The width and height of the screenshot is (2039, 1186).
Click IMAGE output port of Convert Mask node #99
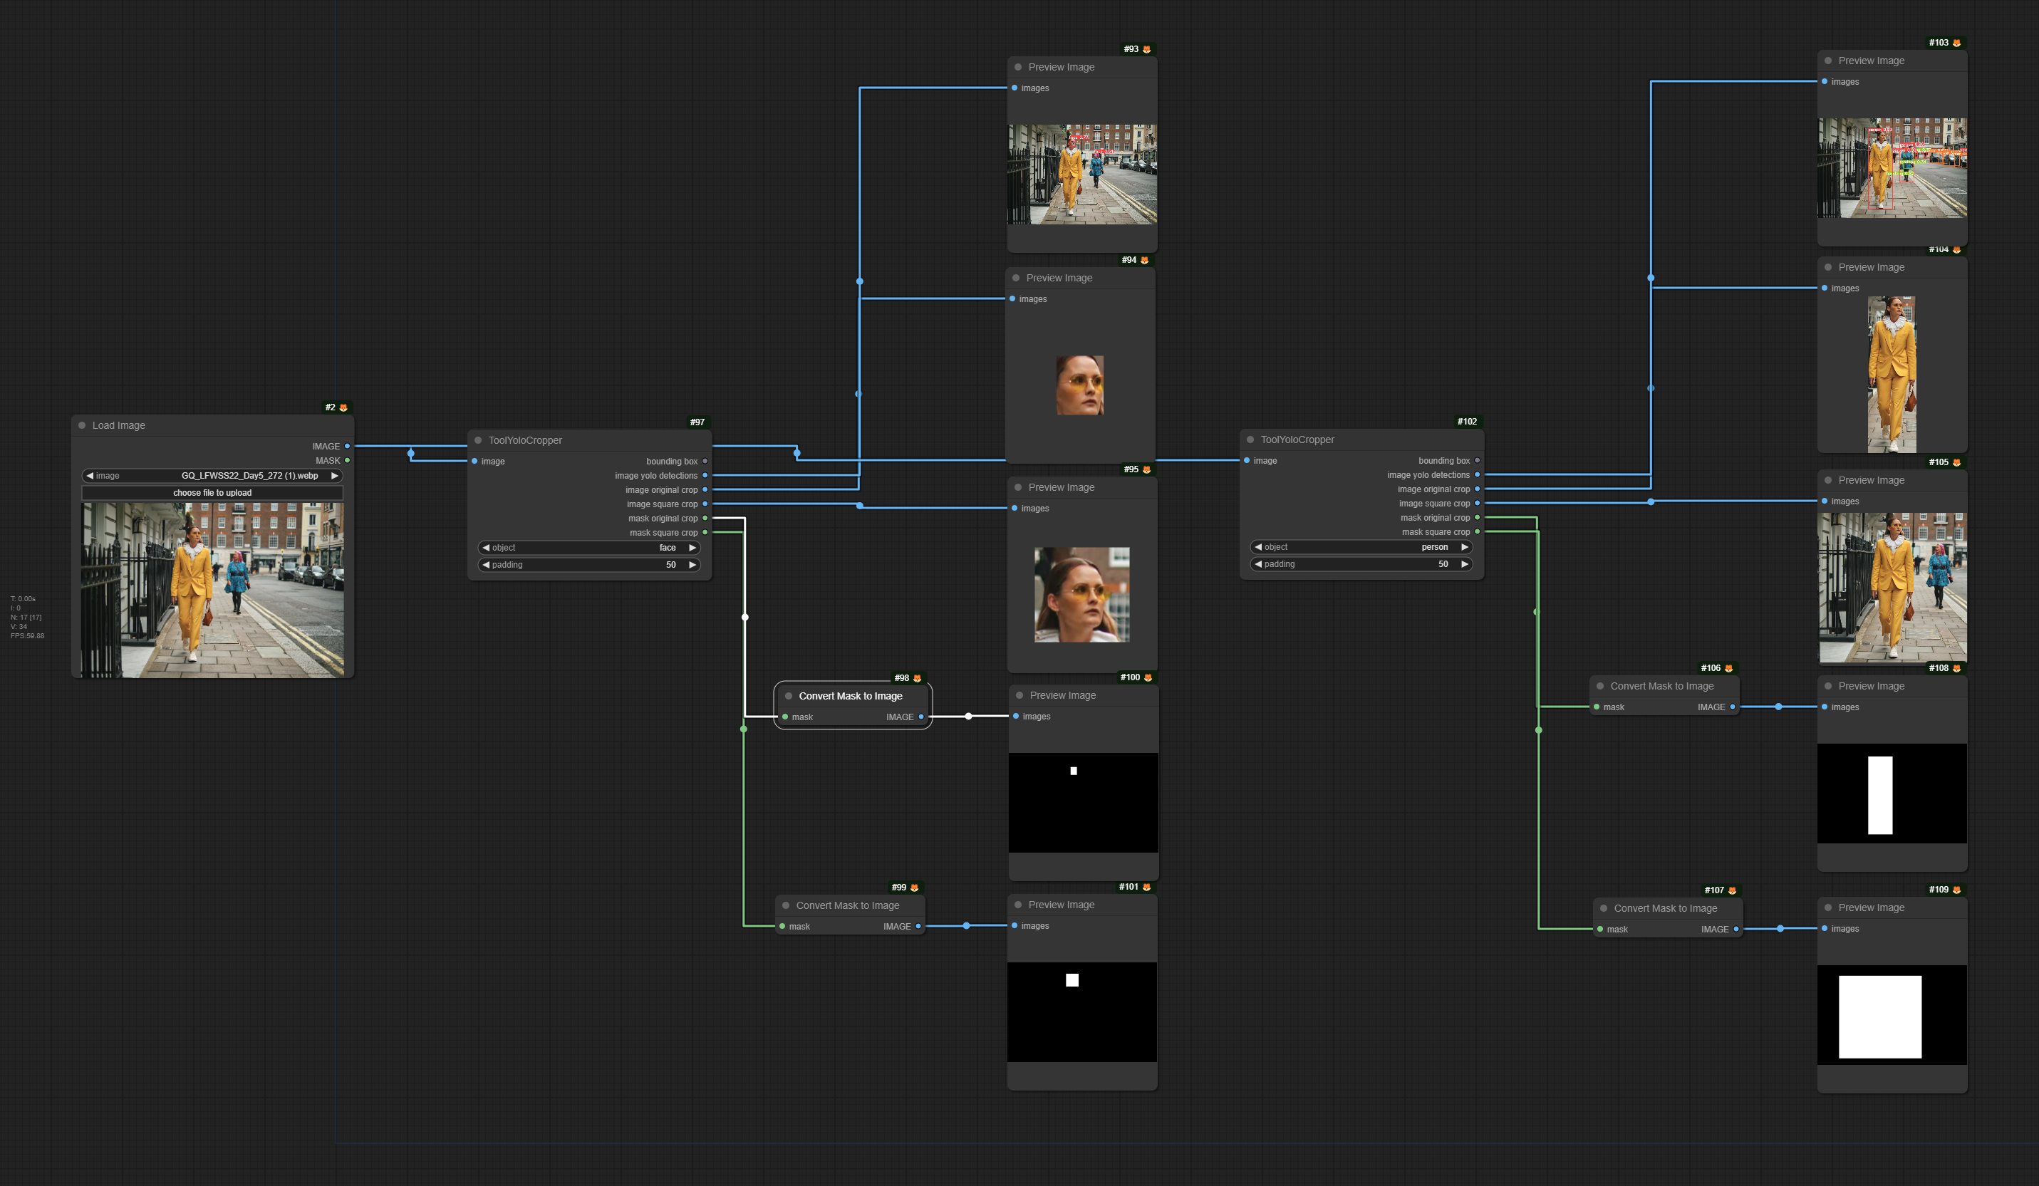click(918, 926)
